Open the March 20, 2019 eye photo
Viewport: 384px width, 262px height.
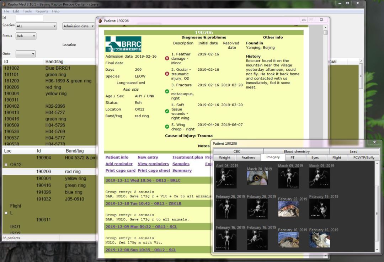tap(257, 177)
